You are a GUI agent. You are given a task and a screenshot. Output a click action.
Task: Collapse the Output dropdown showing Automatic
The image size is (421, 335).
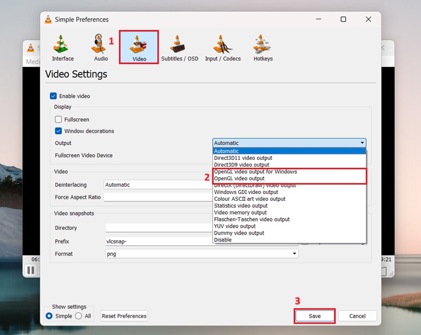click(289, 143)
